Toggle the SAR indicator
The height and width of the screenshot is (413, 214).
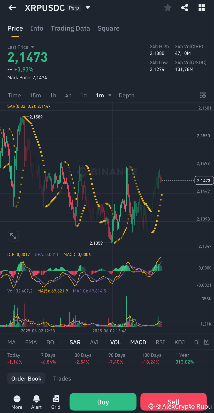75,342
